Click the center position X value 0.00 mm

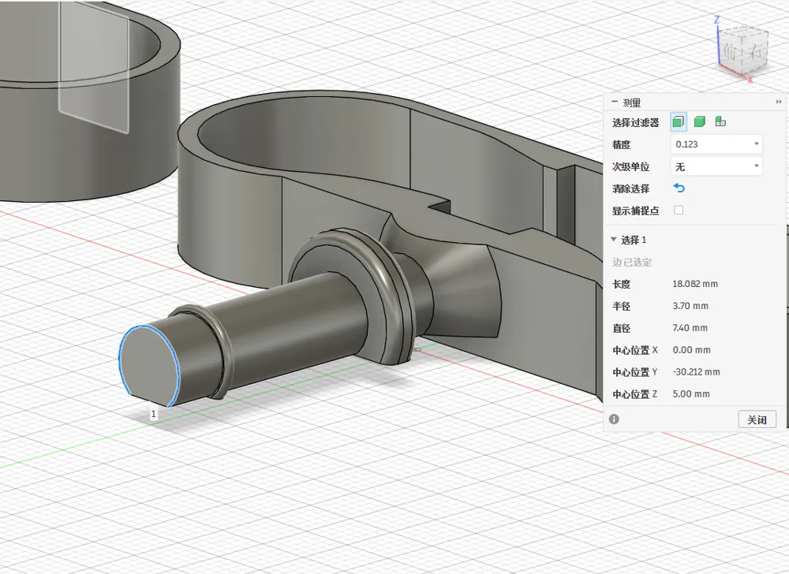click(691, 350)
